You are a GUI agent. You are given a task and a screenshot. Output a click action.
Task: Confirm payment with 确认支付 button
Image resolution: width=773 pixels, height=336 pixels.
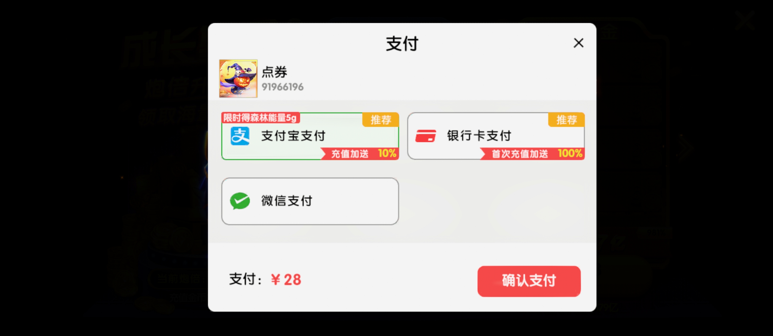coord(529,281)
